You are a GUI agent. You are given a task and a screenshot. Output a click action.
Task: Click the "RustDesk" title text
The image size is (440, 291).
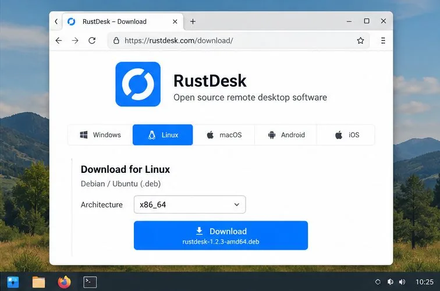(210, 81)
